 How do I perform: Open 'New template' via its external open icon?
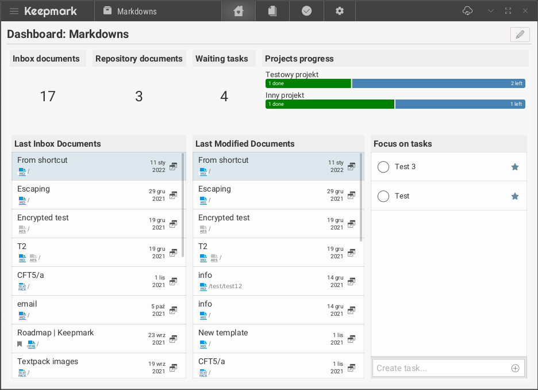[351, 339]
